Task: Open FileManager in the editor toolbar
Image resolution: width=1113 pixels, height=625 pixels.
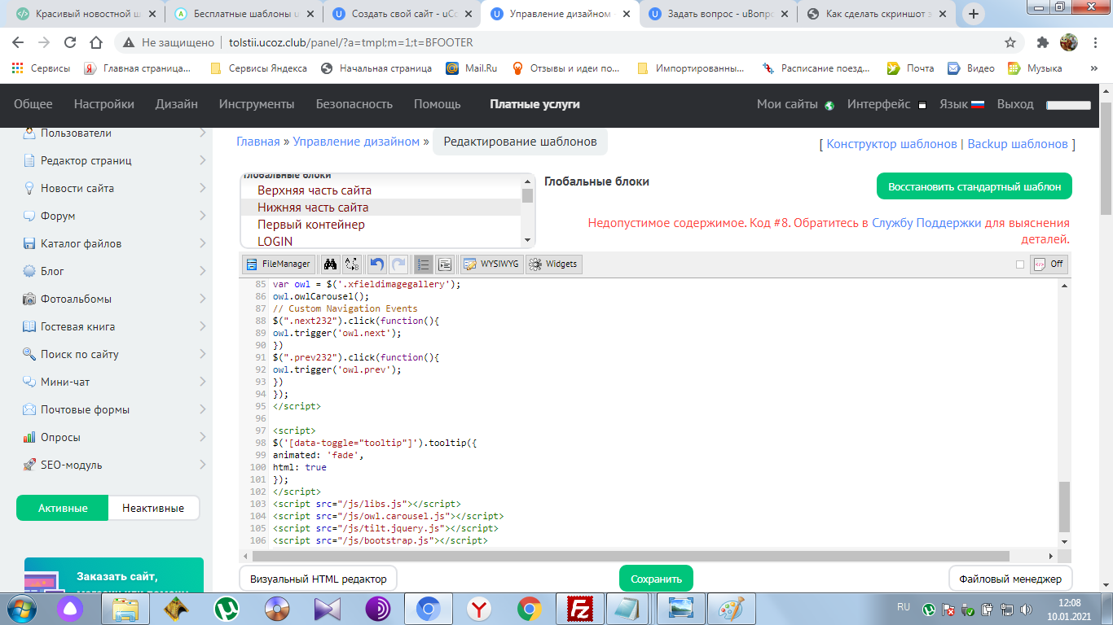Action: click(279, 264)
